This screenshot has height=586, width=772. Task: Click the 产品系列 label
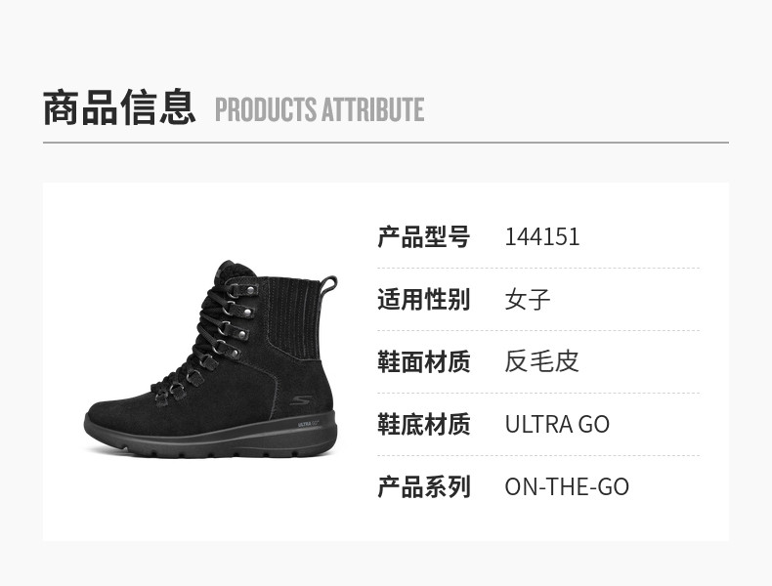tap(424, 487)
